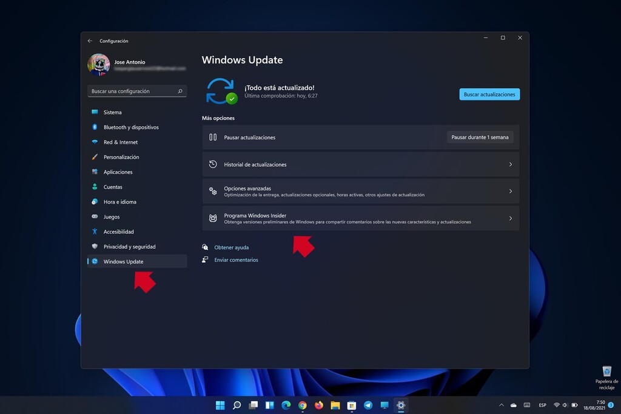Screen dimensions: 621x414
Task: Expand the Opciones avanzadas chevron
Action: (x=511, y=191)
